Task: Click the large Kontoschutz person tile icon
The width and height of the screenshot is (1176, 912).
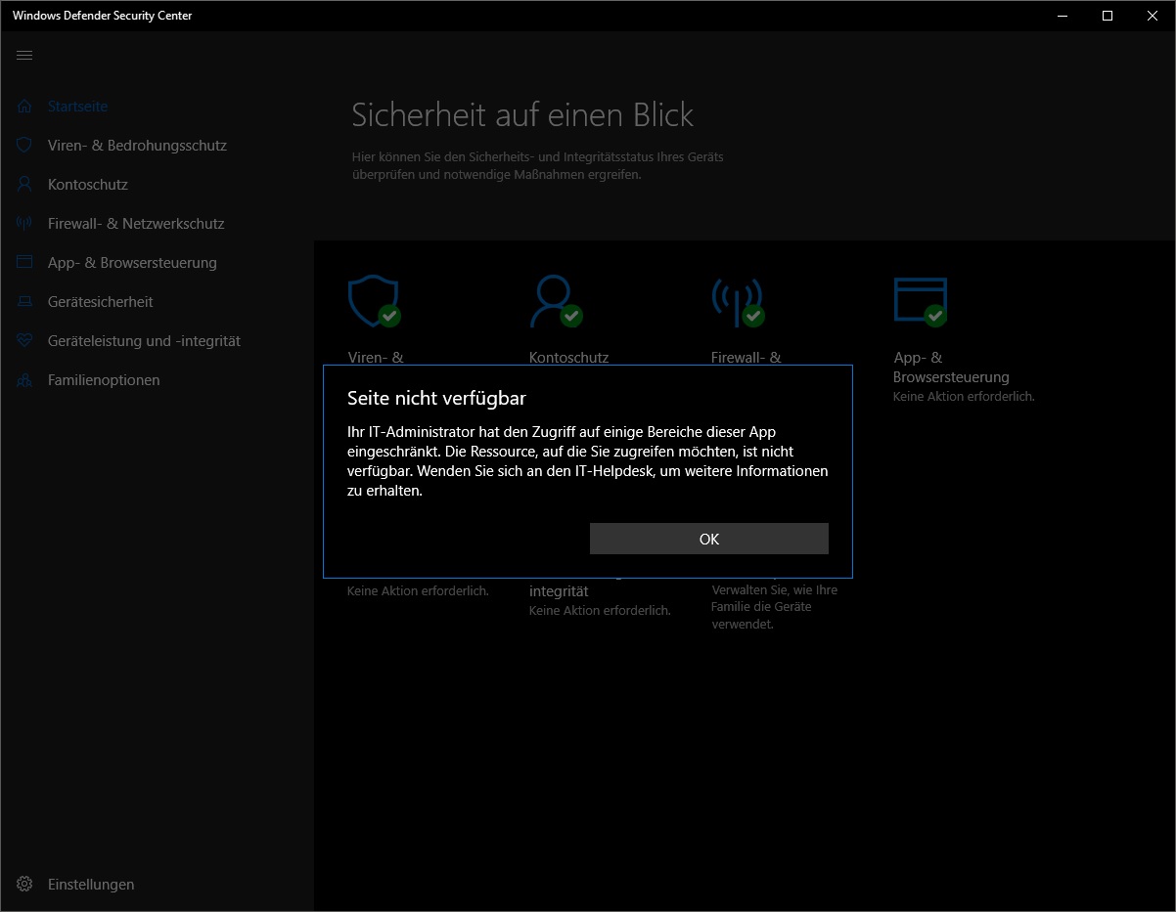Action: coord(555,301)
